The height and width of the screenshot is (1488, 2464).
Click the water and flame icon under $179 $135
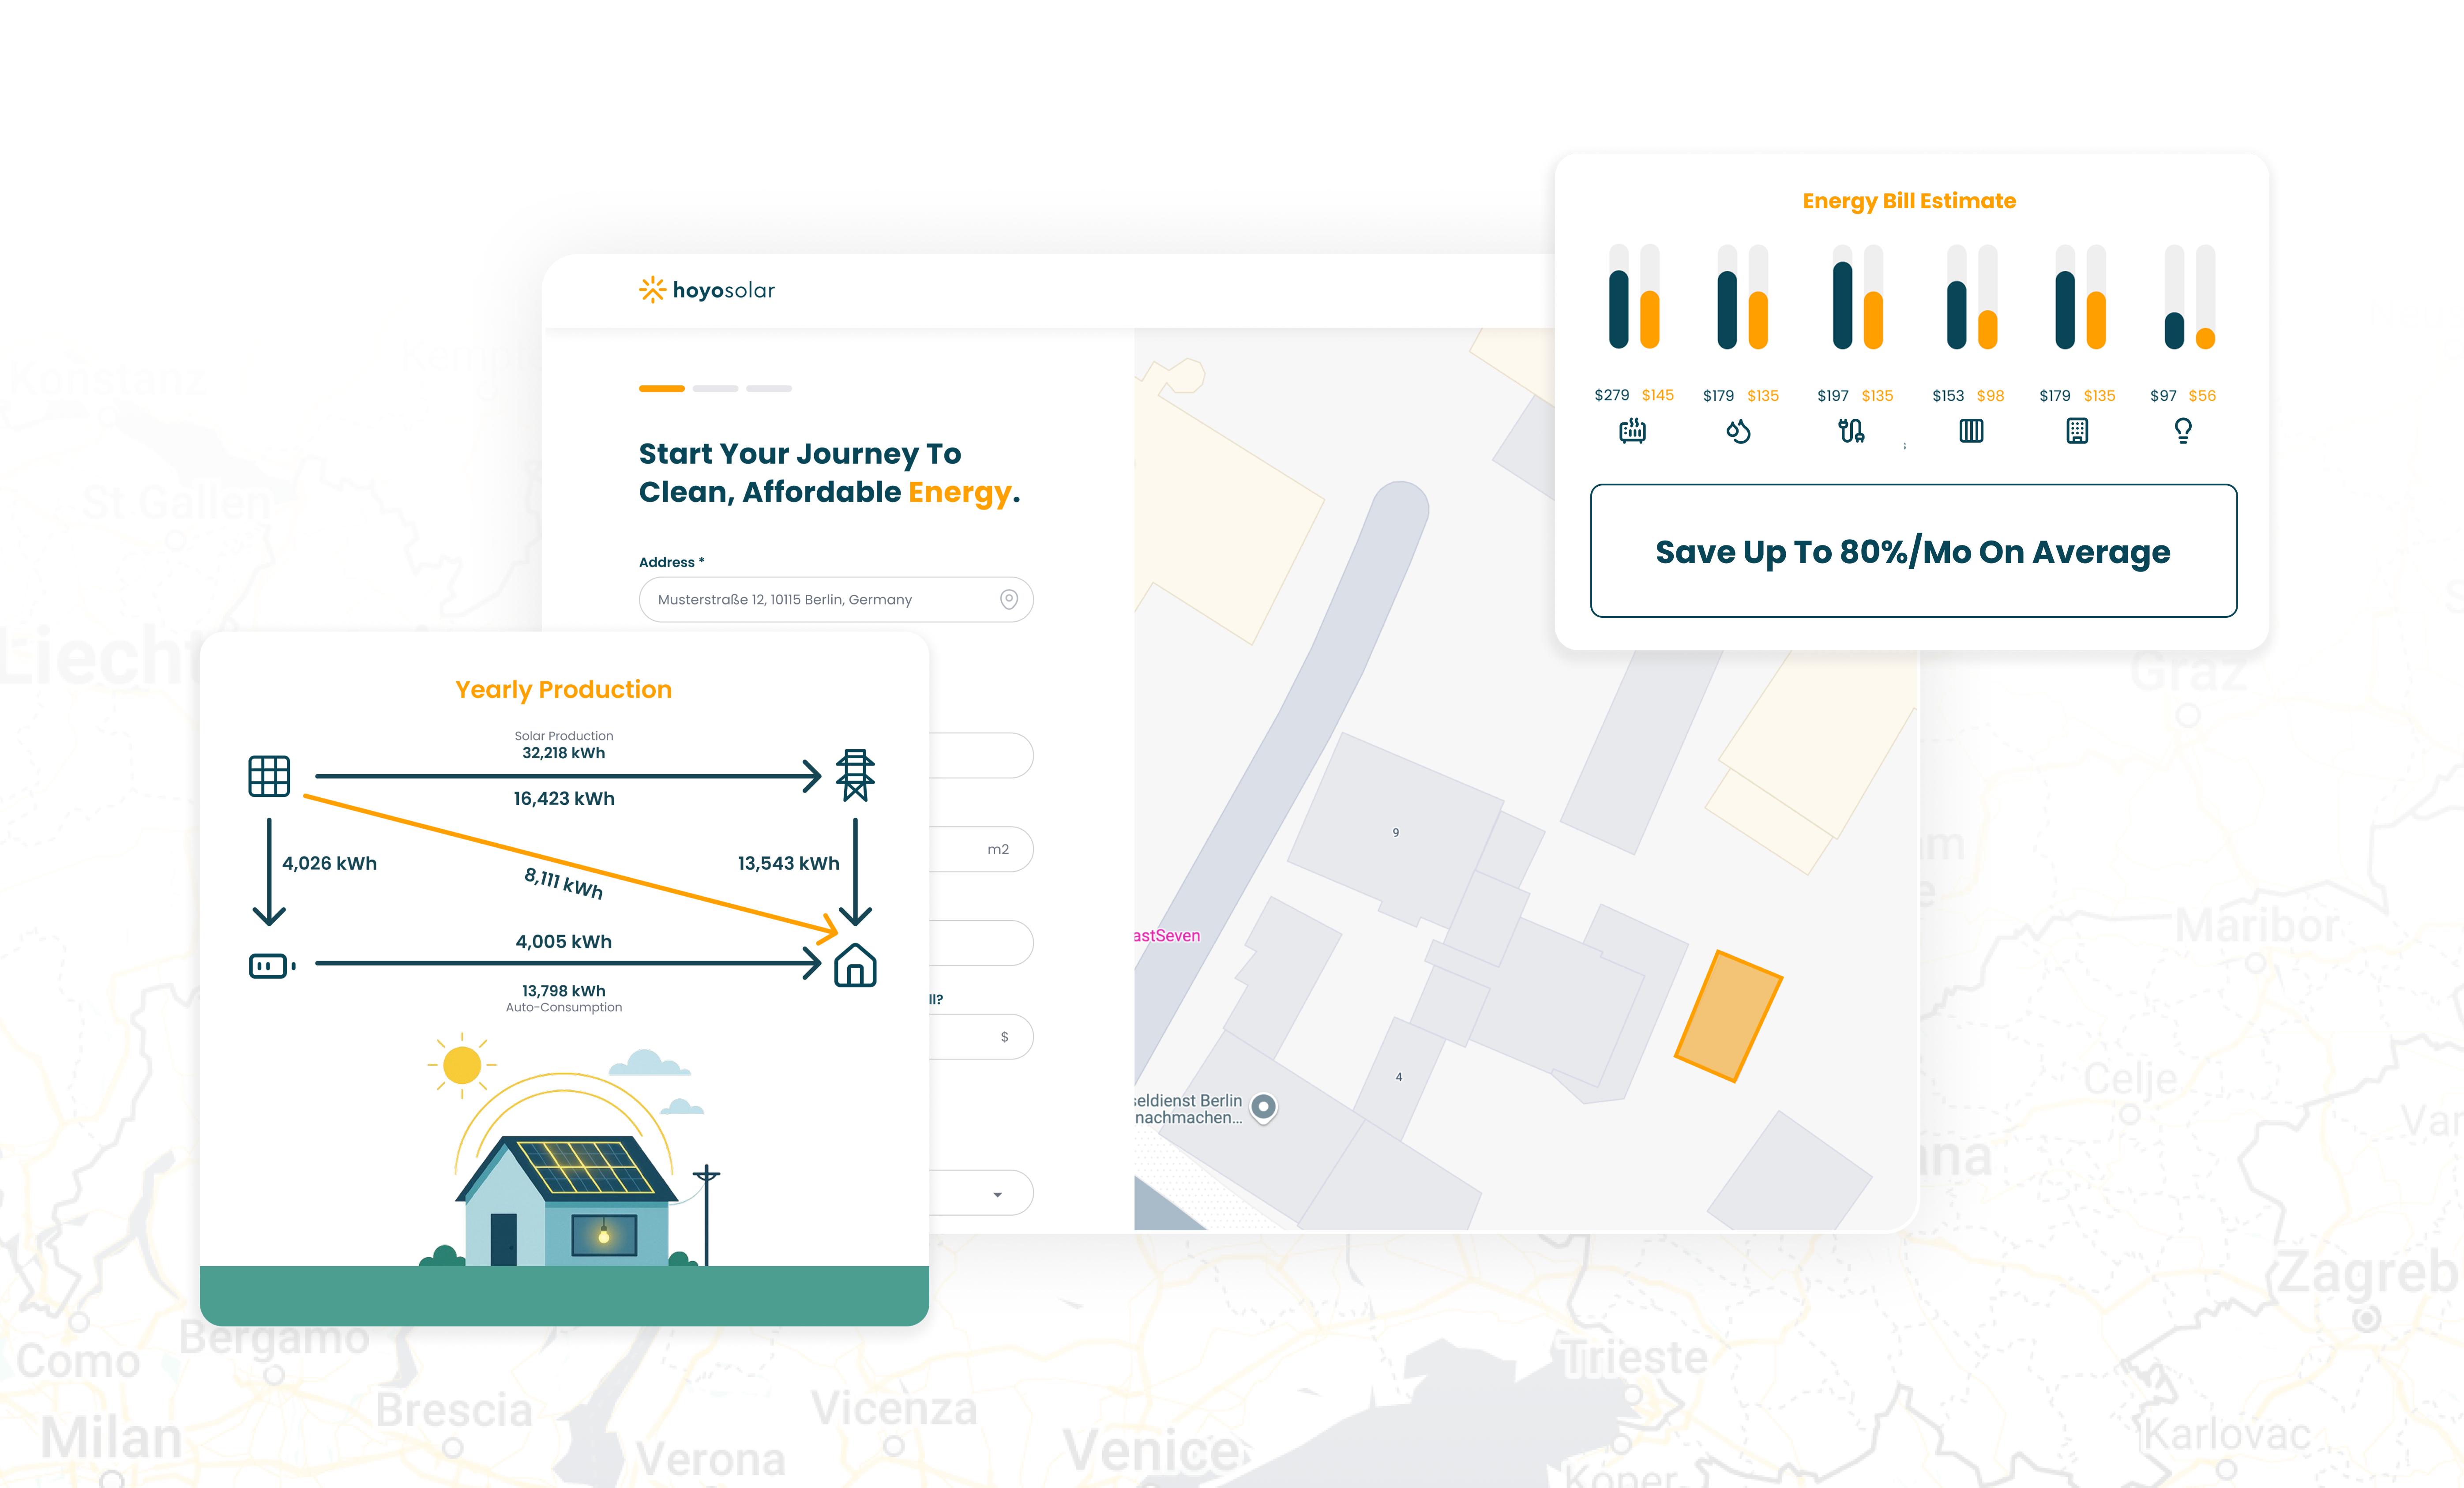(1738, 431)
